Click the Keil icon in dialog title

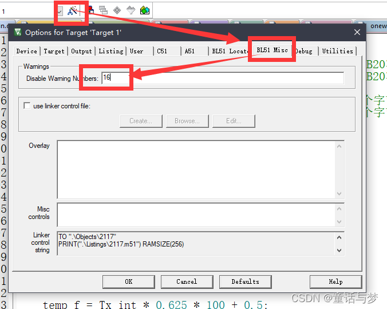[18, 32]
